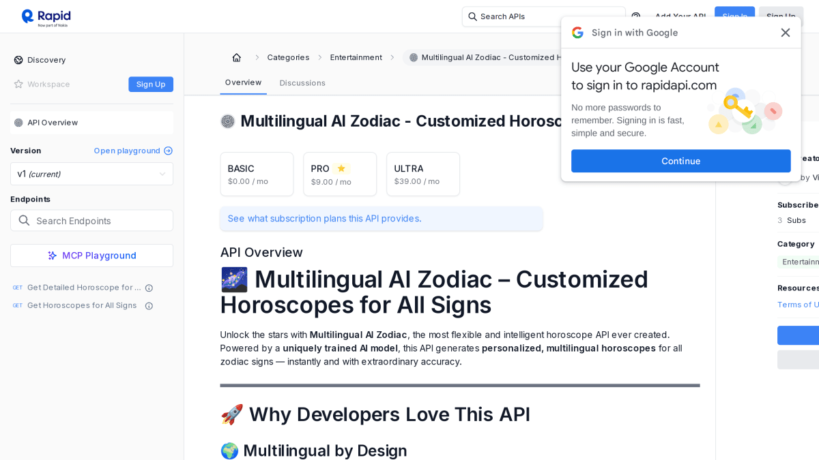
Task: Open Categories in the breadcrumb
Action: pyautogui.click(x=288, y=57)
